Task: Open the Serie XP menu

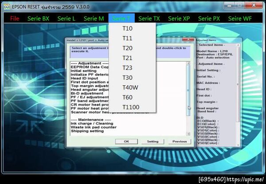Action: [179, 19]
